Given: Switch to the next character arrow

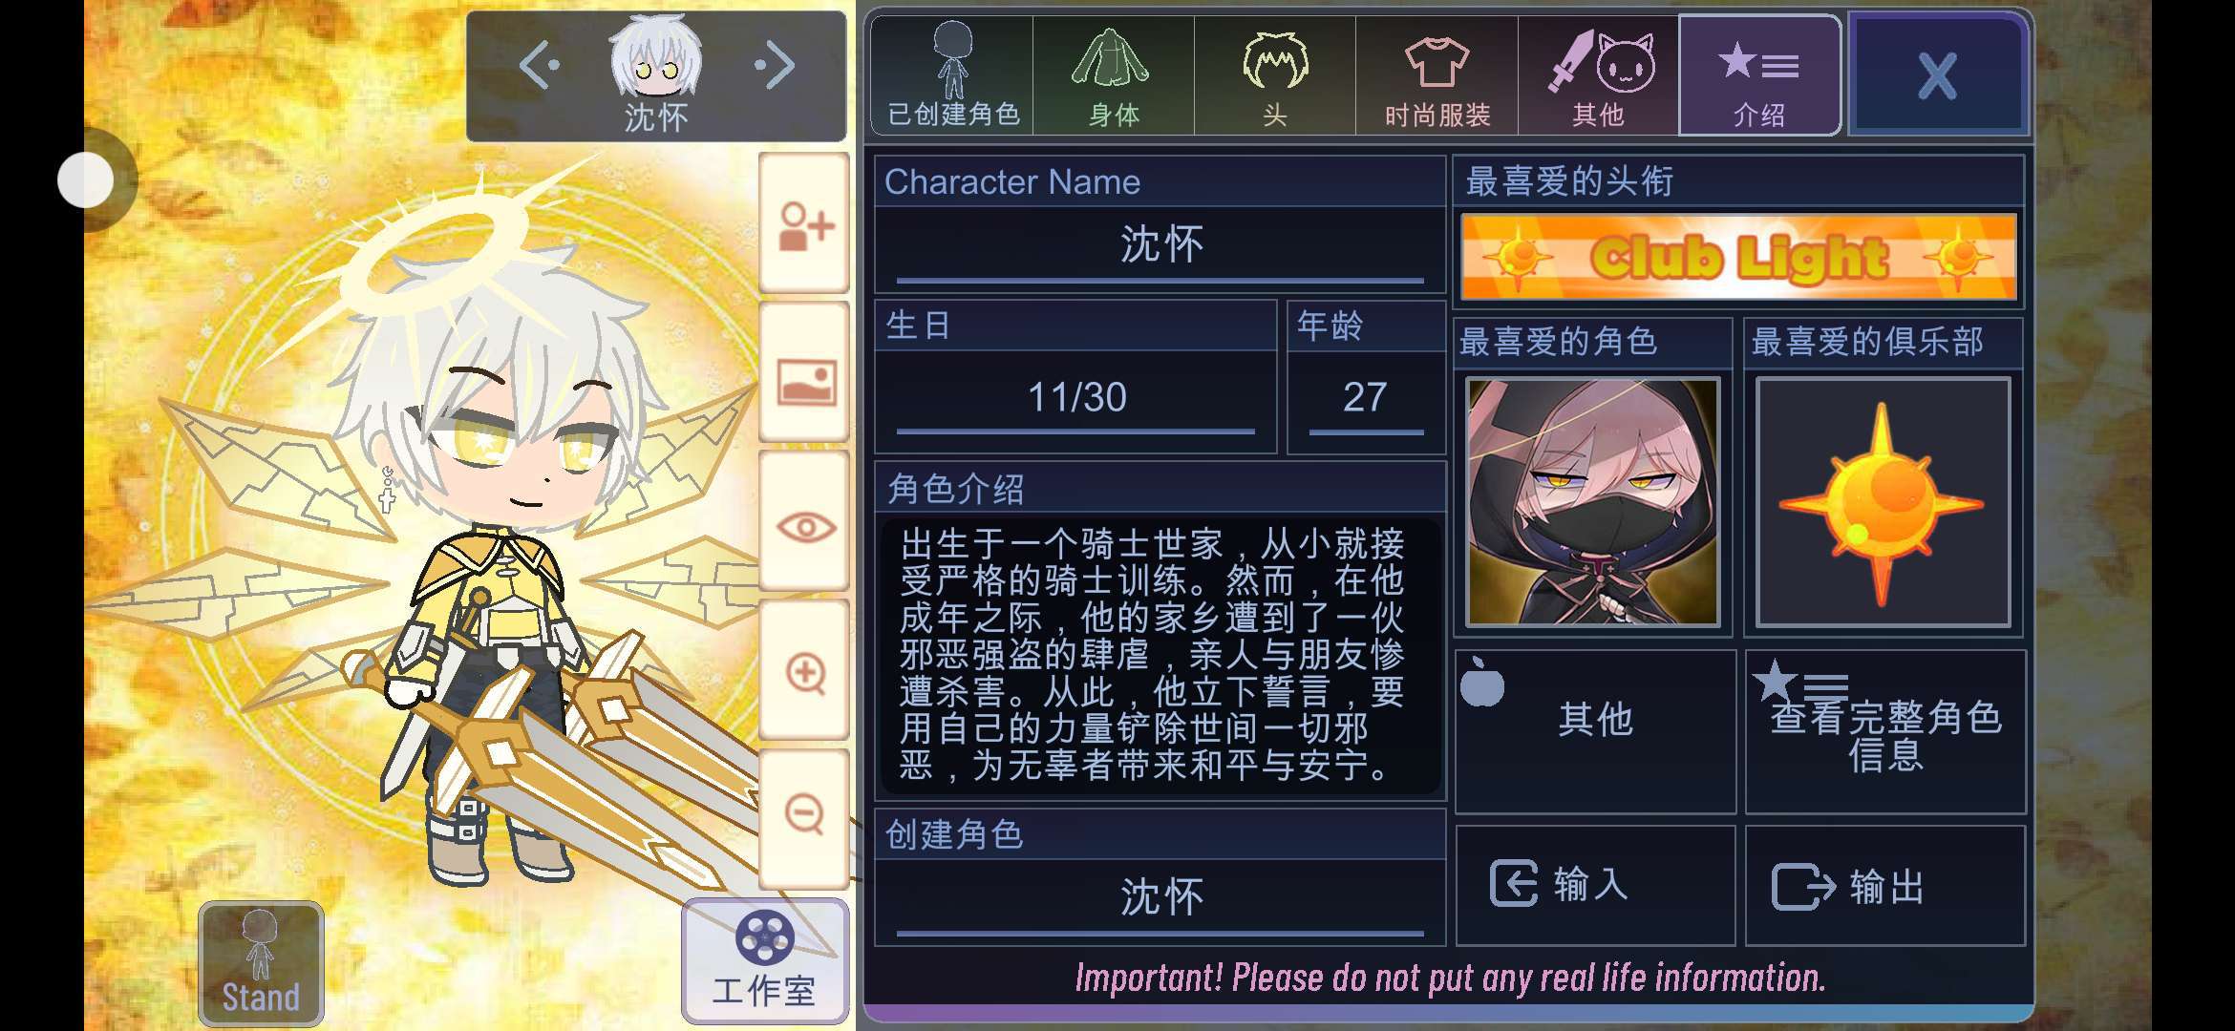Looking at the screenshot, I should point(774,66).
